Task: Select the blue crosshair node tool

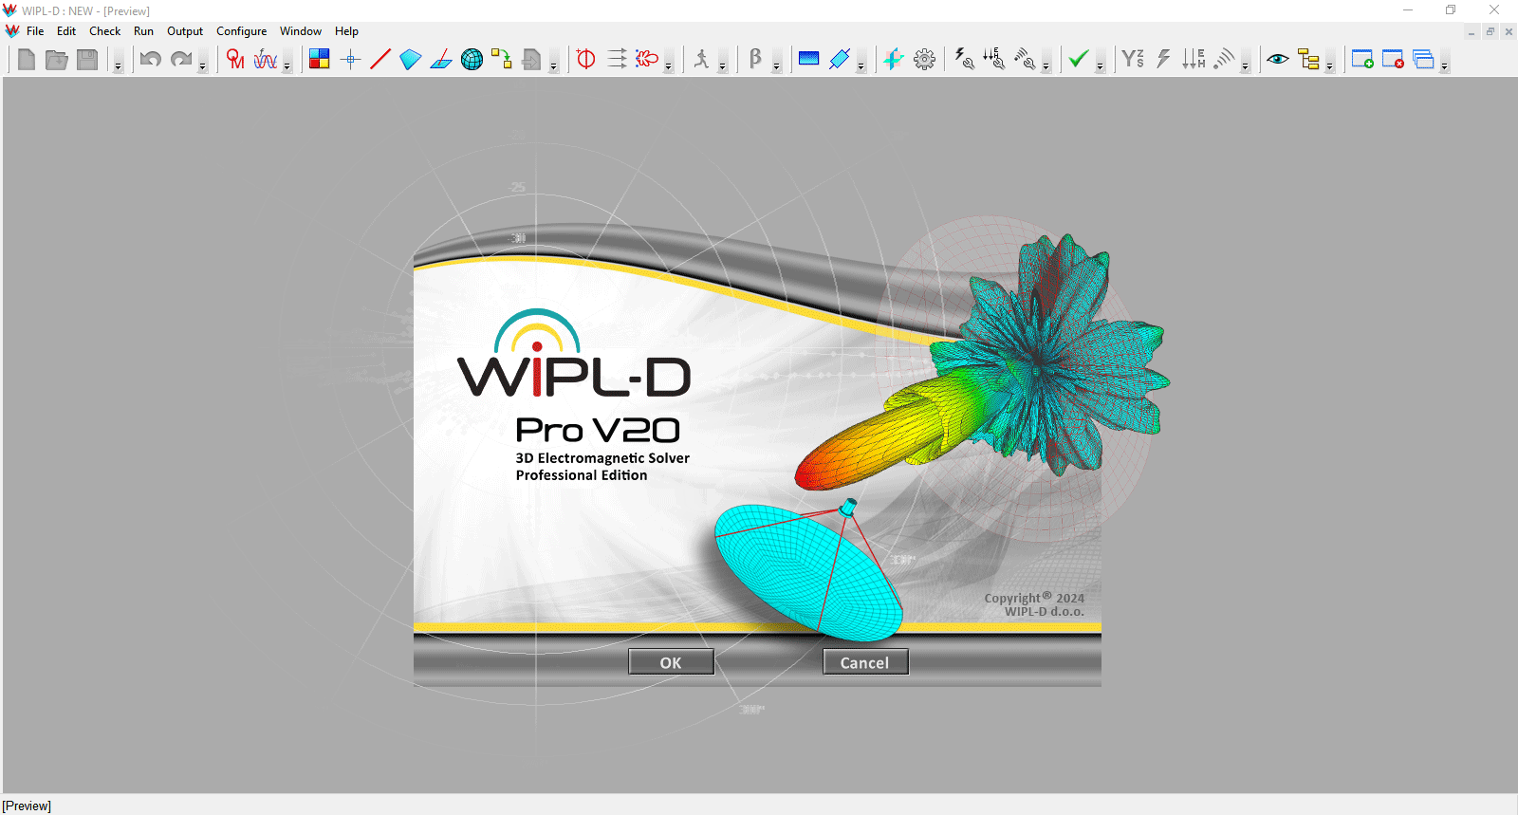Action: (x=350, y=60)
